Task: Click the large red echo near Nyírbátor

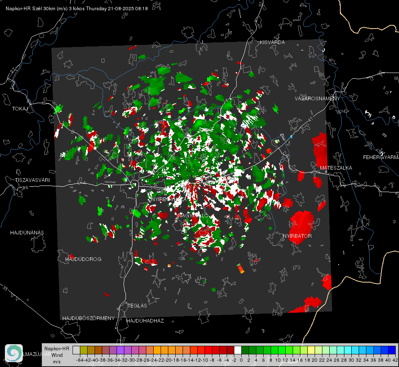Action: (302, 227)
